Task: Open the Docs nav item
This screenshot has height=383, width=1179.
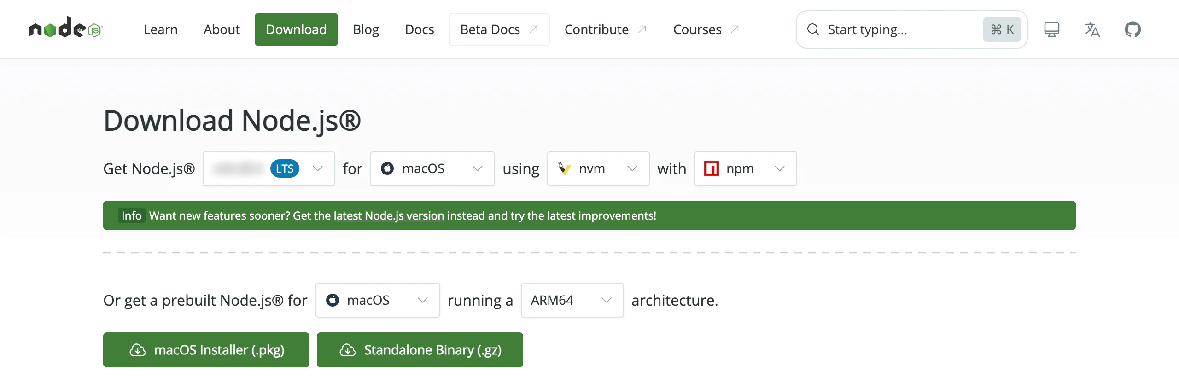Action: (420, 29)
